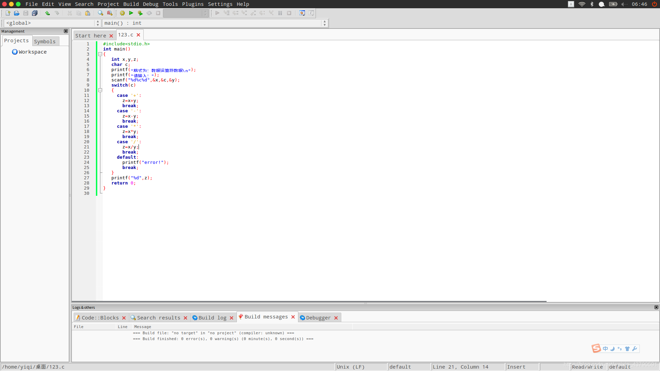Image resolution: width=660 pixels, height=371 pixels.
Task: Click the Undo arrow icon
Action: [47, 13]
